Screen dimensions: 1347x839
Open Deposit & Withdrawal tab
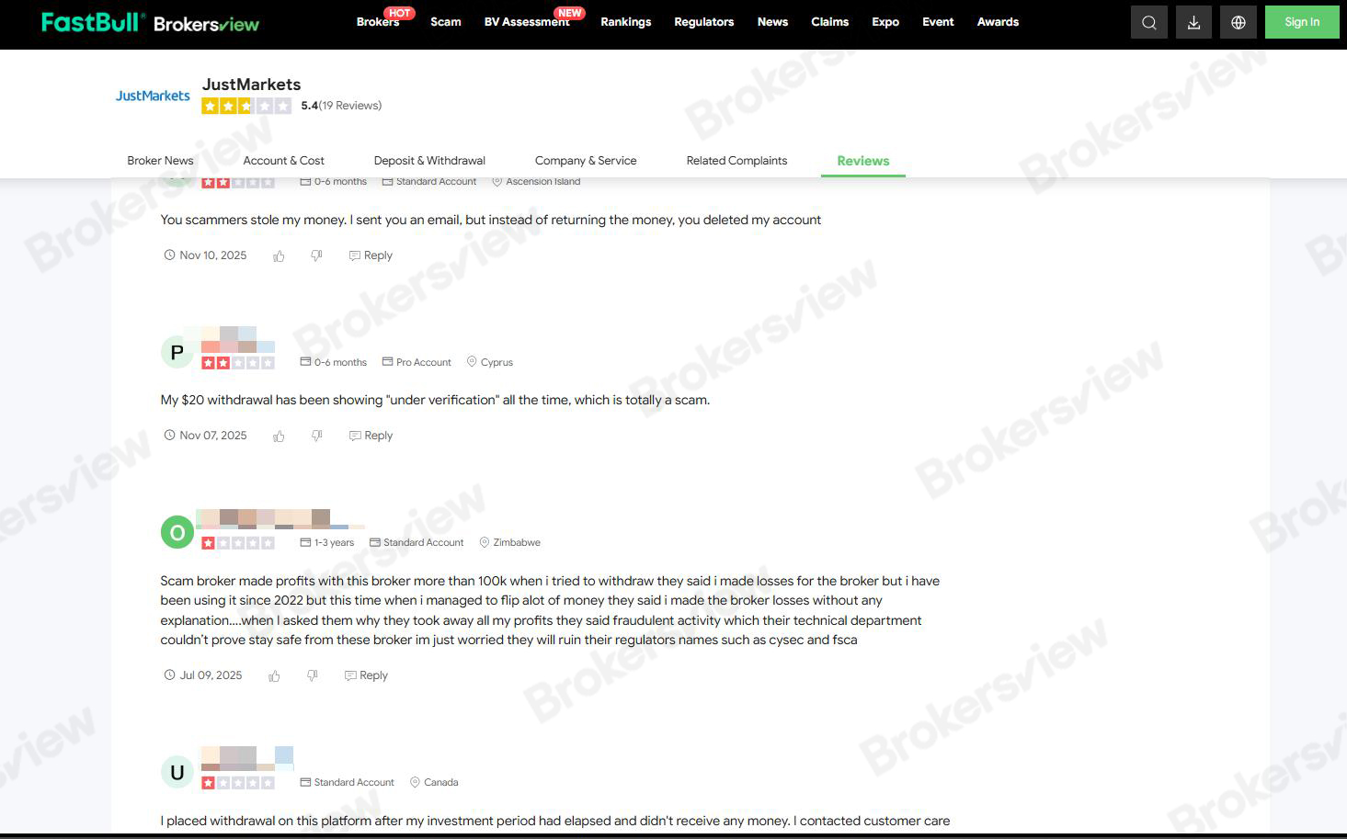coord(429,161)
